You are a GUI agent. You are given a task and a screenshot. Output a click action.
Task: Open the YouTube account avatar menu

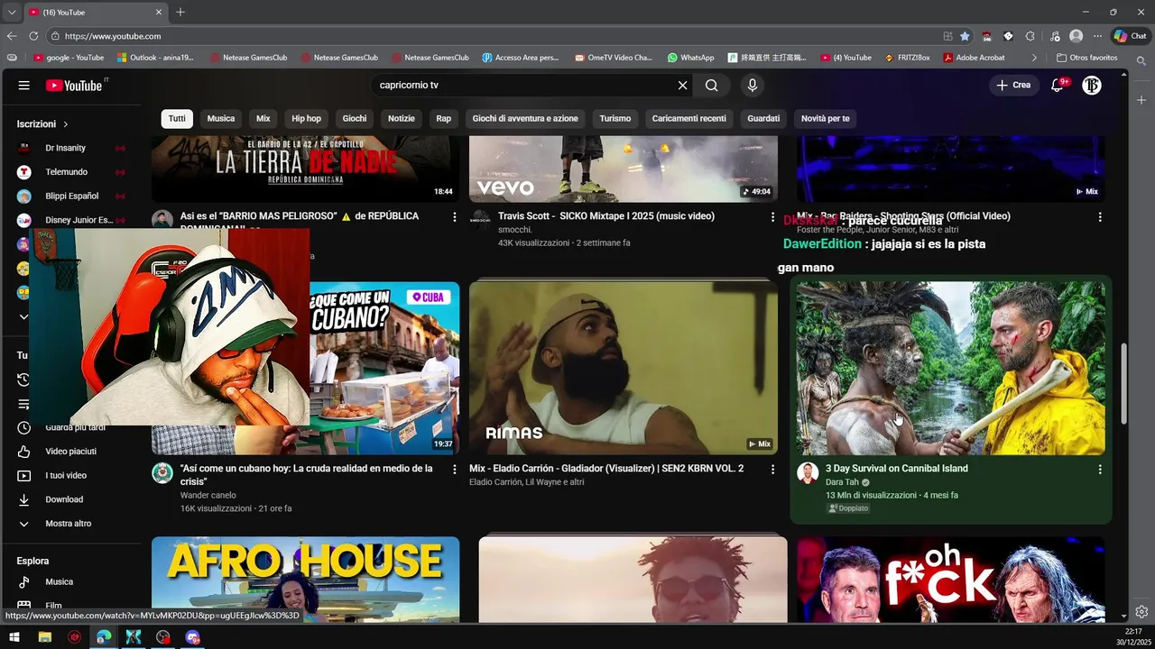pyautogui.click(x=1092, y=85)
